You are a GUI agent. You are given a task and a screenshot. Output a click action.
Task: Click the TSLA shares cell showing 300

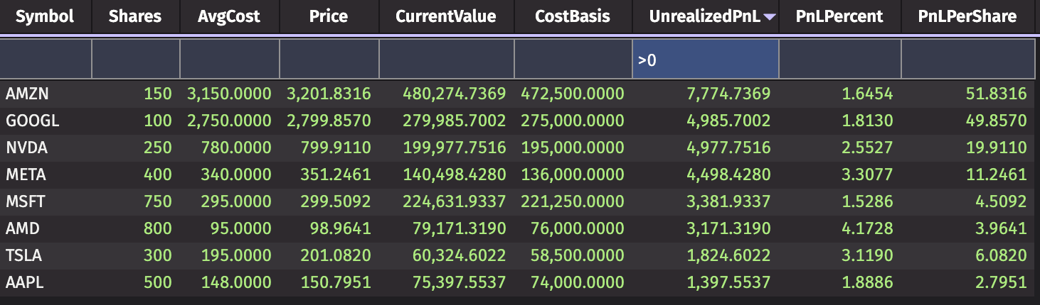tap(157, 255)
